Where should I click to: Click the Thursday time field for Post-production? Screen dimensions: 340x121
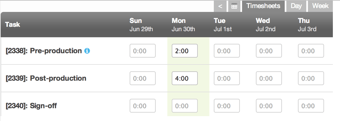tap(311, 78)
